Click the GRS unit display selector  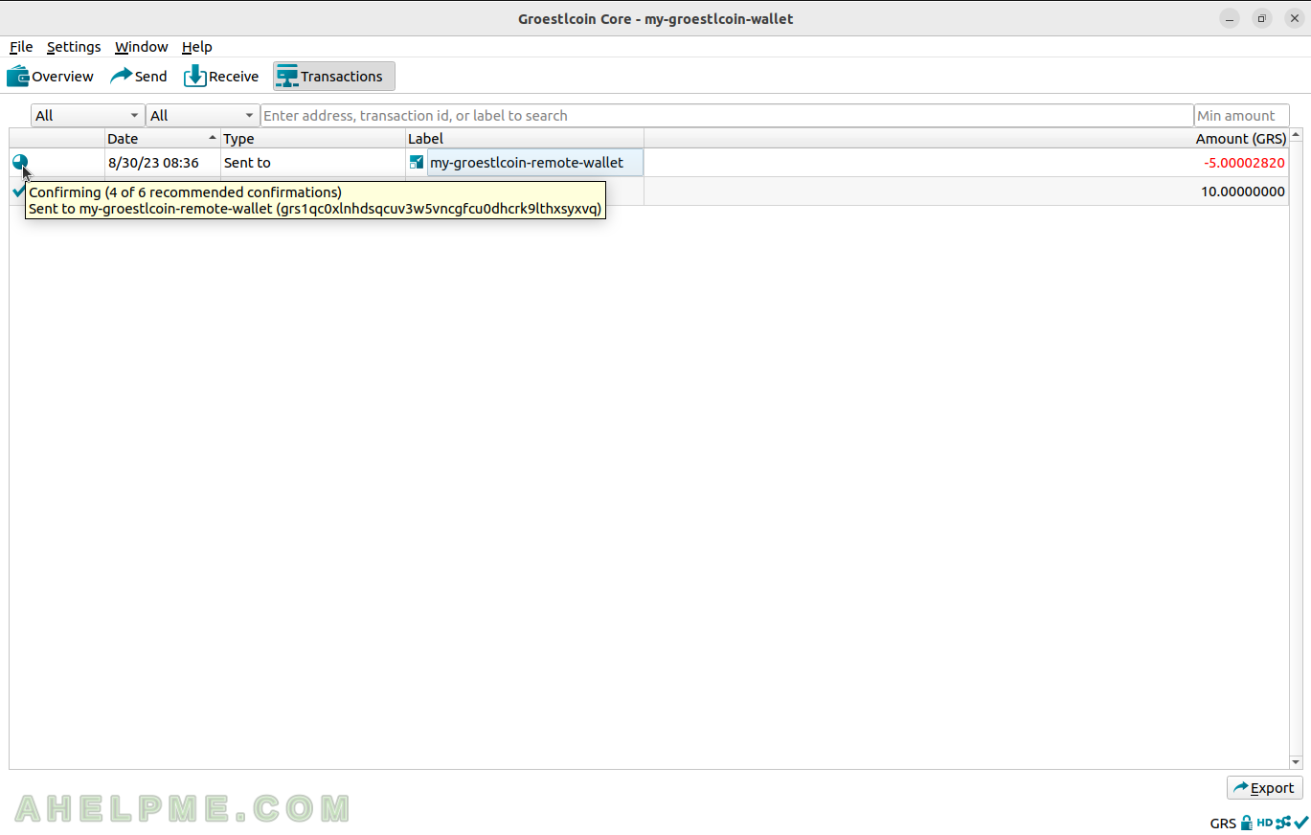[1223, 824]
